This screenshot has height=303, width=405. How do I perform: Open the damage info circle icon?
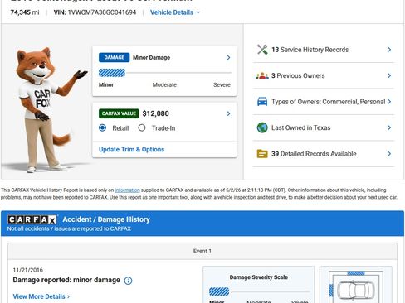(x=128, y=281)
